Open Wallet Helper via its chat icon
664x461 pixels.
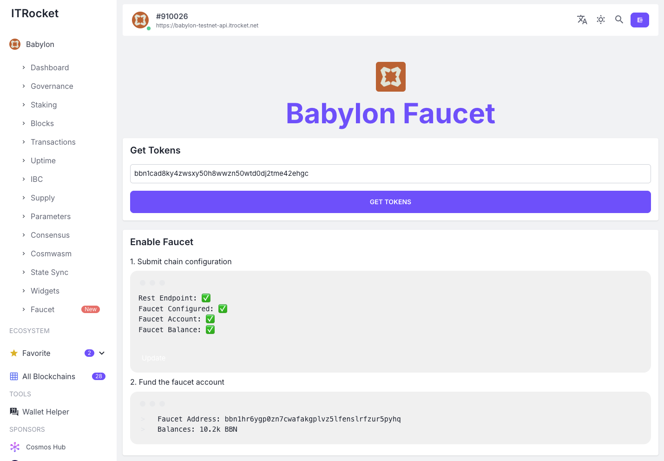pyautogui.click(x=13, y=411)
